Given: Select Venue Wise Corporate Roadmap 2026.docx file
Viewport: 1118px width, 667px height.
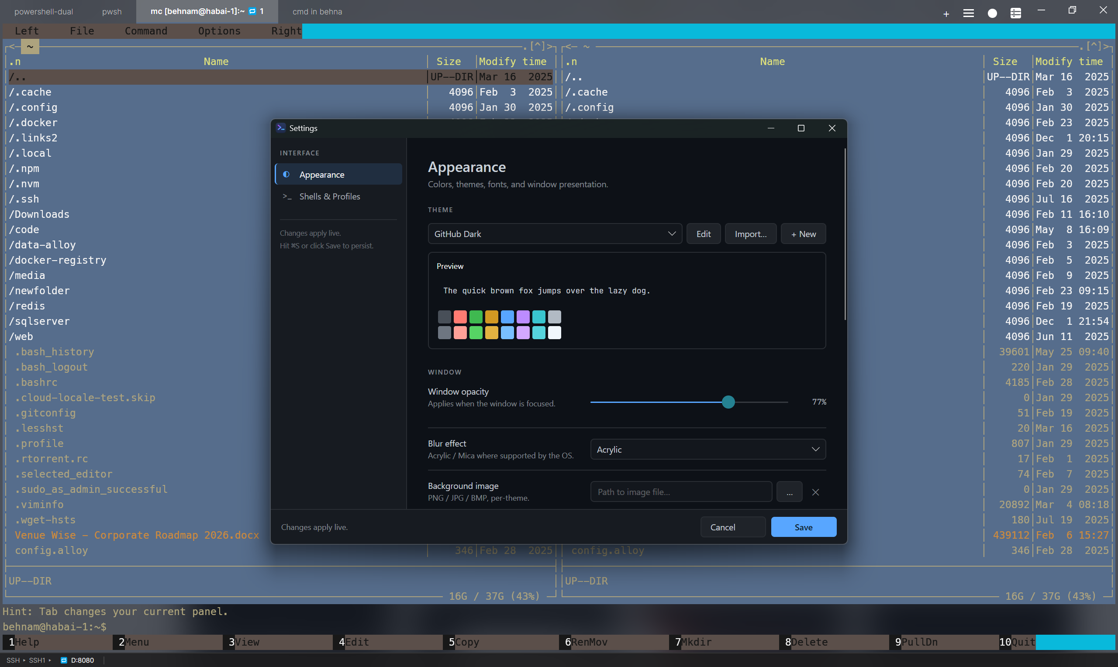Looking at the screenshot, I should (x=137, y=535).
